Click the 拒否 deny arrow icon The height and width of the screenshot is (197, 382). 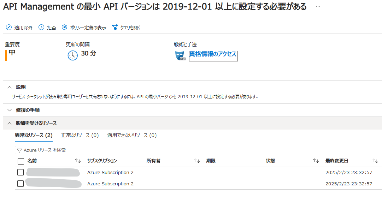[x=41, y=28]
